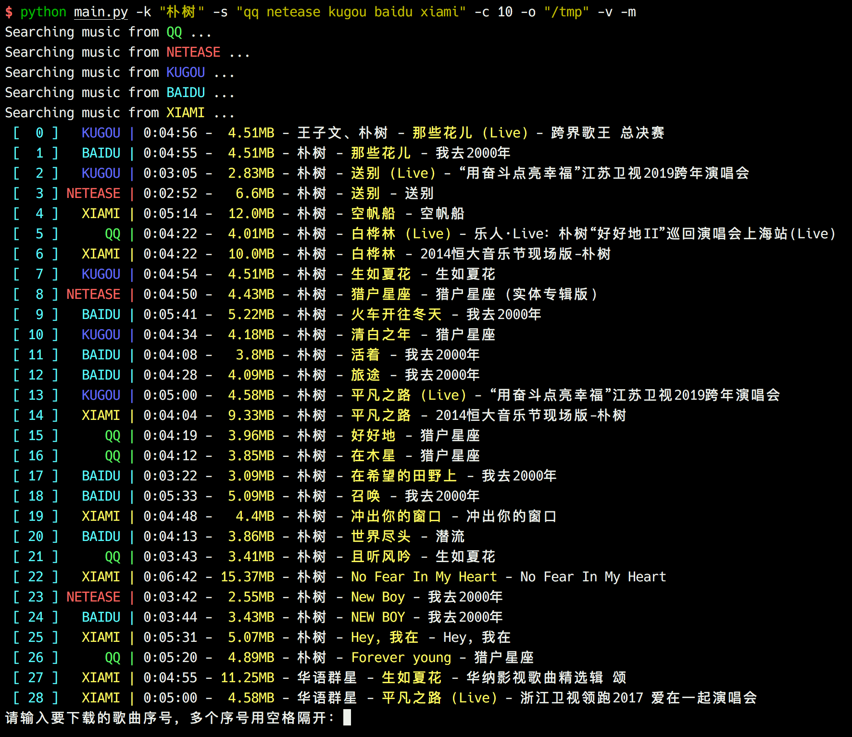
Task: Click '平凡之路 (Live)' title in row 13
Action: point(409,395)
